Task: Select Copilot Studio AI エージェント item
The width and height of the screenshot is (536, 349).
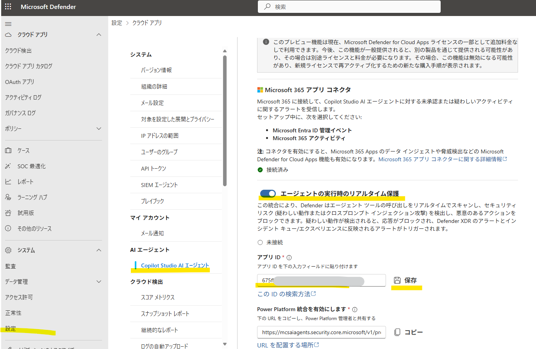Action: (x=175, y=265)
